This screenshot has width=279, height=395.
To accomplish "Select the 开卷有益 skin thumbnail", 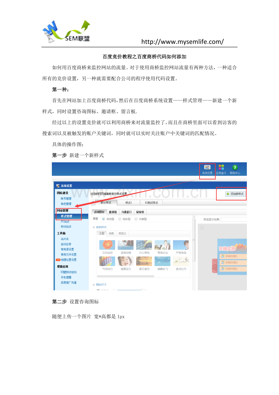I will [x=181, y=245].
